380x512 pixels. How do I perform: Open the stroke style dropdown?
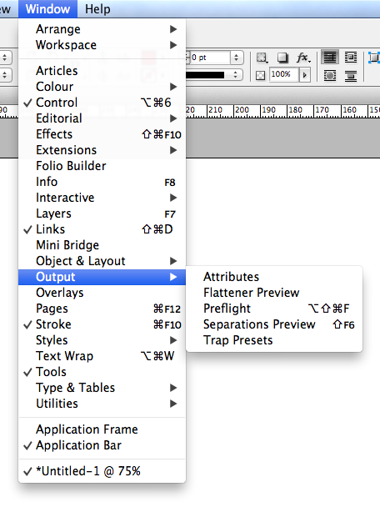[x=214, y=75]
